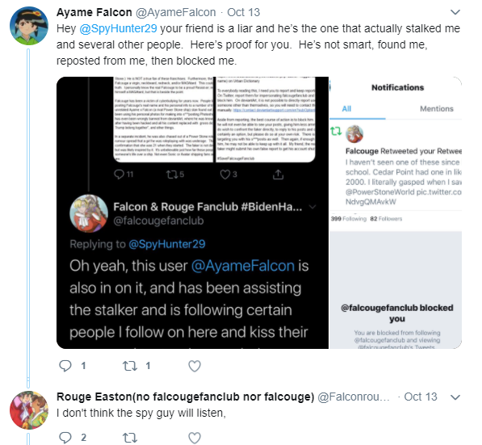Open Ayame Falcon's profile avatar
Screen dimensions: 482x445
(29, 26)
